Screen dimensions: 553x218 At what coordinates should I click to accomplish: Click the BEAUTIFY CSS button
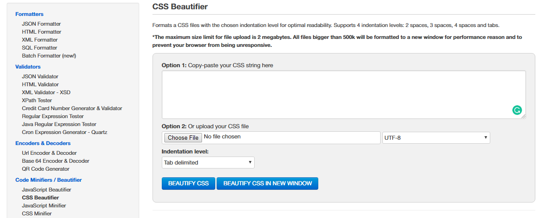tap(188, 184)
